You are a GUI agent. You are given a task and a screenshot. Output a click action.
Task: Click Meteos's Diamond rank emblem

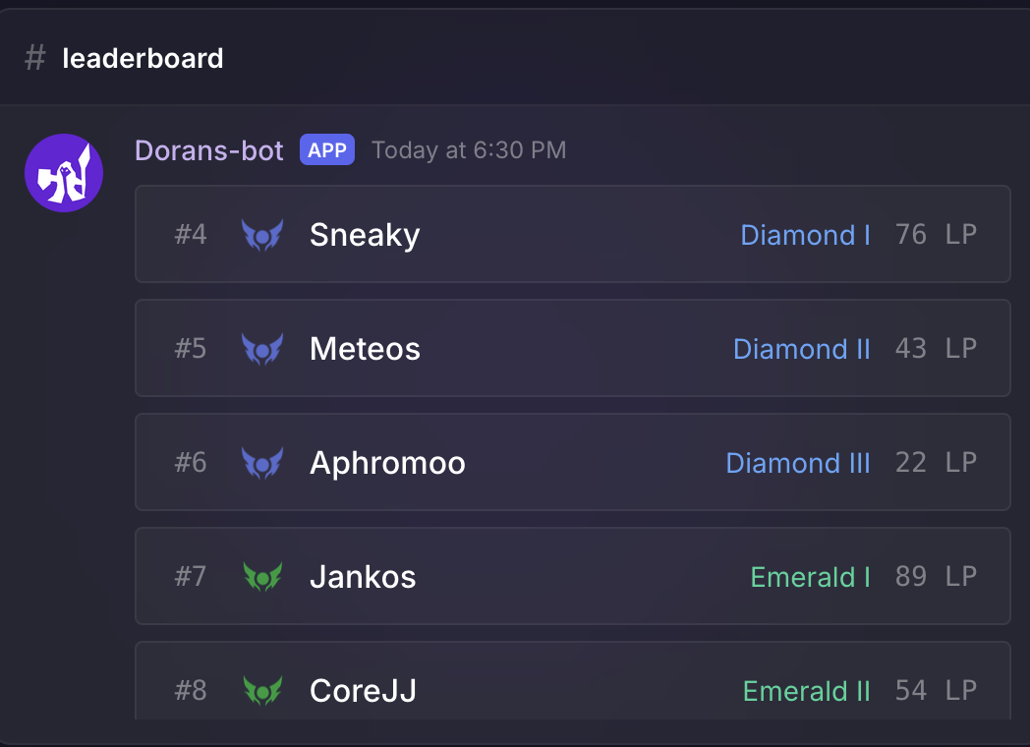(x=262, y=349)
